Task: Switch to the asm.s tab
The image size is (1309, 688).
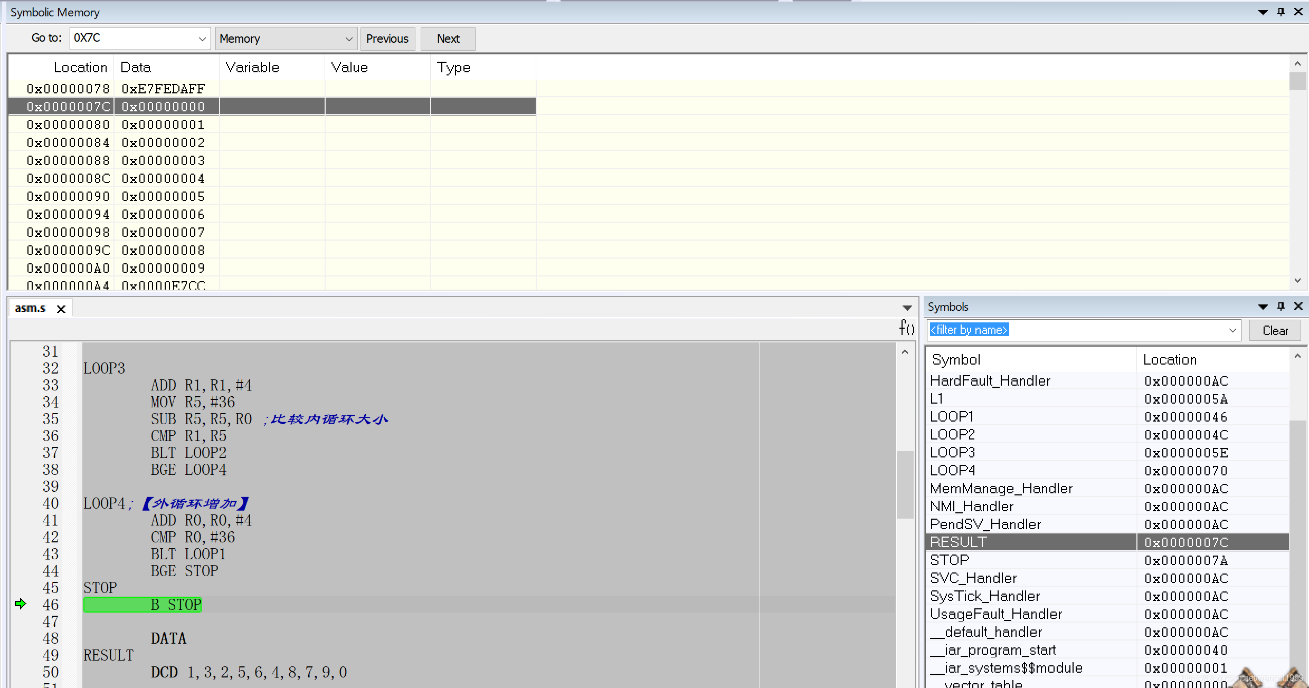Action: click(x=31, y=309)
